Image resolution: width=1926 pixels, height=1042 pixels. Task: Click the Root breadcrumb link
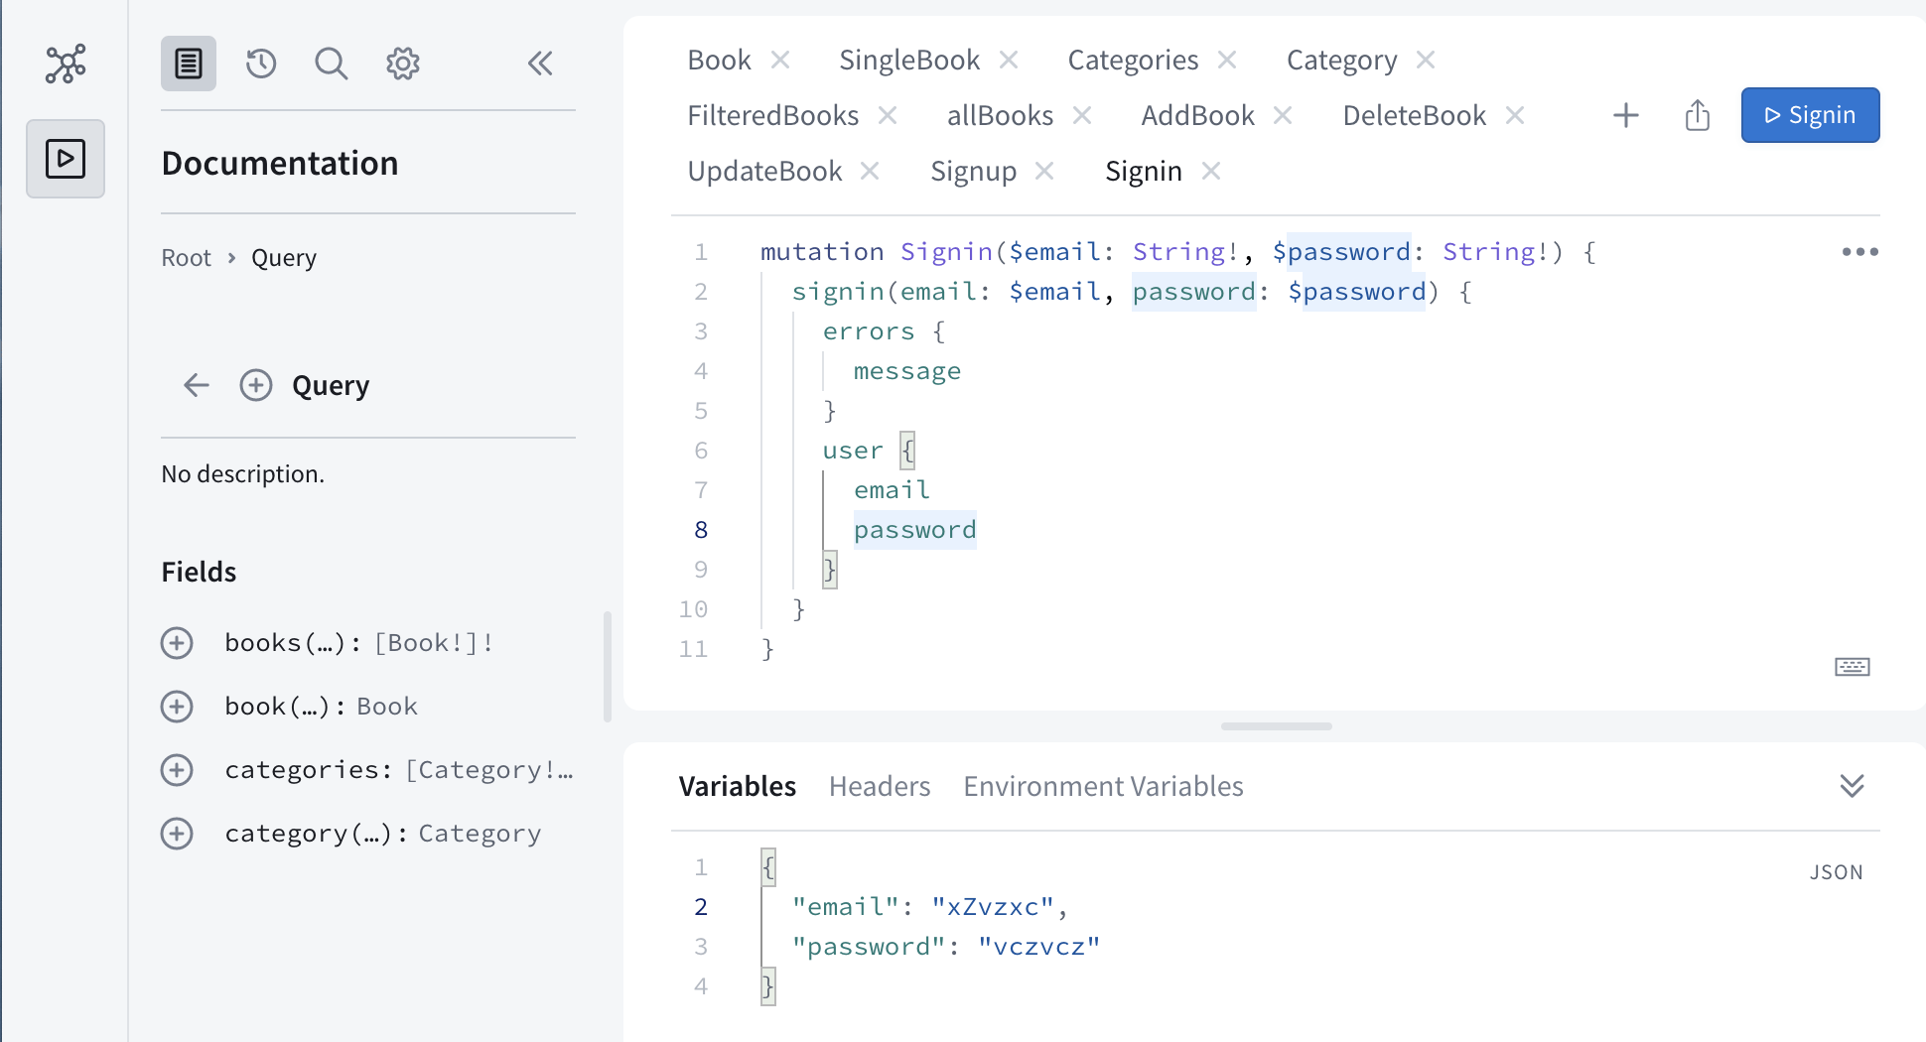point(186,258)
